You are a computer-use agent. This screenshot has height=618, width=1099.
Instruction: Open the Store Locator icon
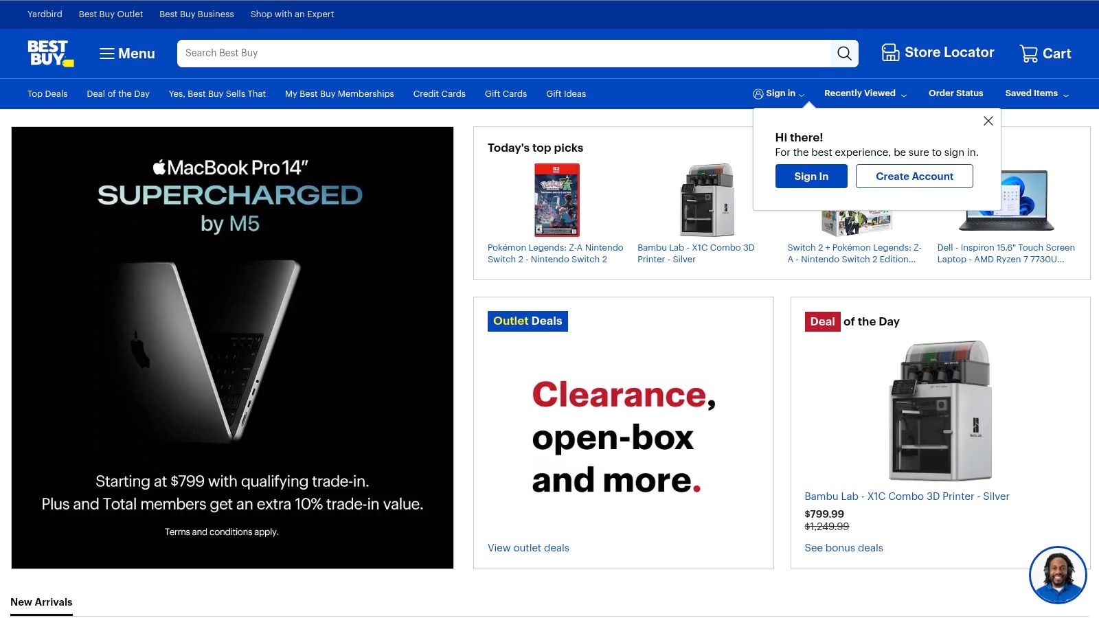(x=890, y=52)
